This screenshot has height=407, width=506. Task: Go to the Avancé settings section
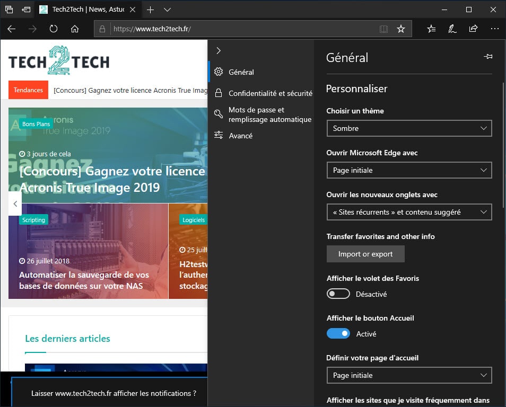[240, 136]
